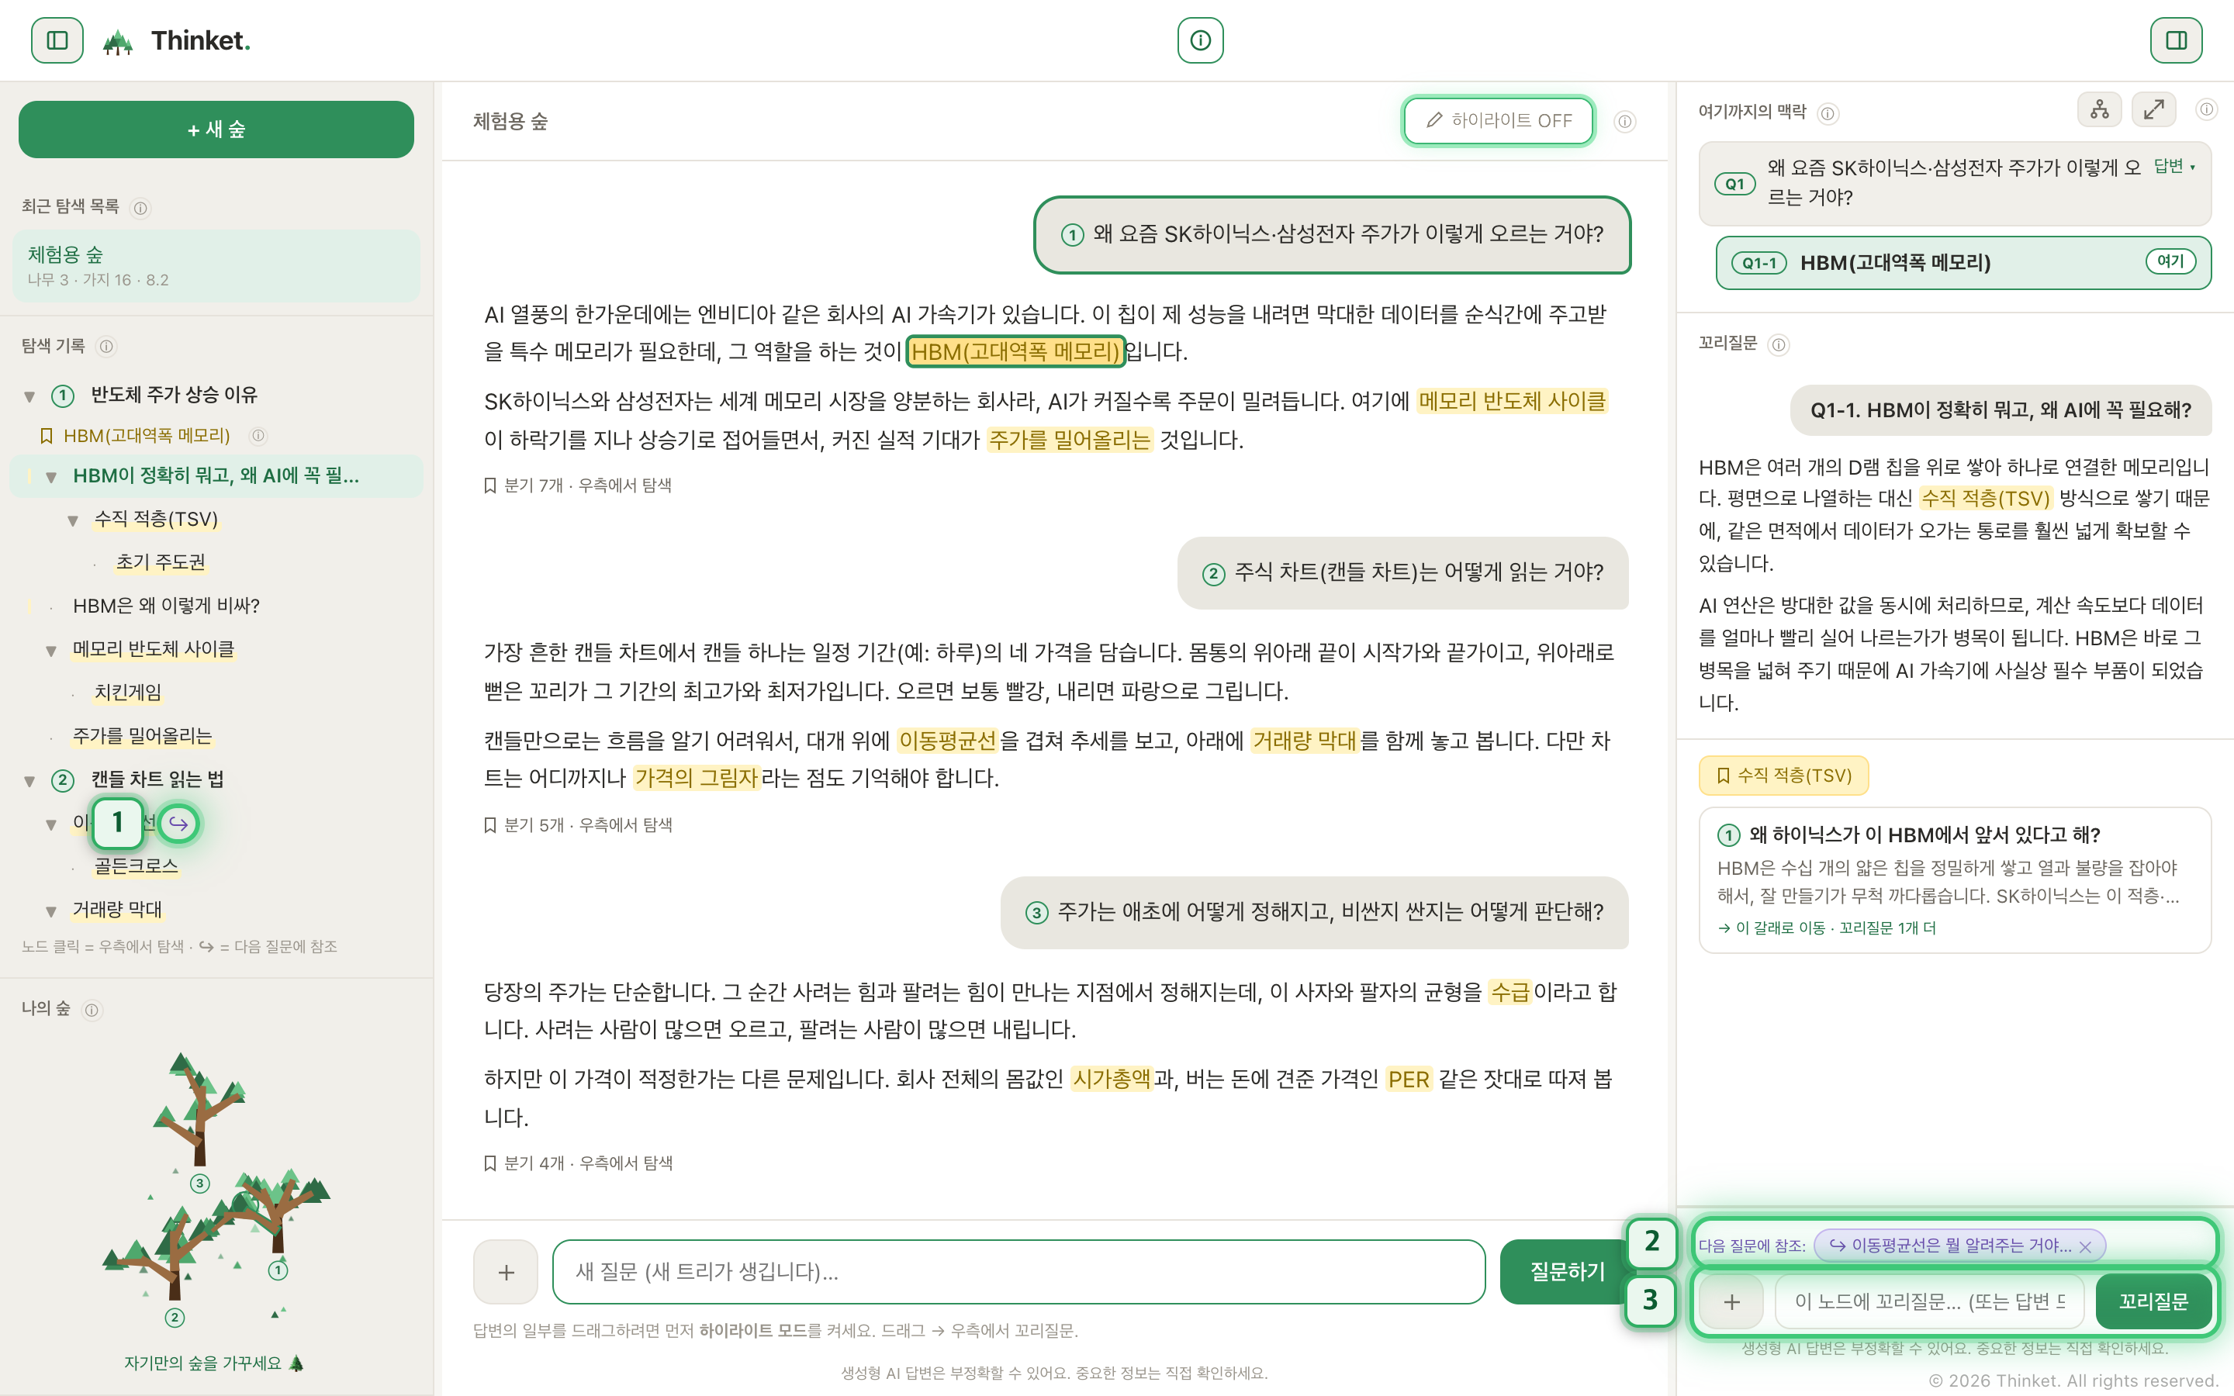This screenshot has height=1396, width=2234.
Task: Click the Thinket tree logo
Action: click(117, 42)
